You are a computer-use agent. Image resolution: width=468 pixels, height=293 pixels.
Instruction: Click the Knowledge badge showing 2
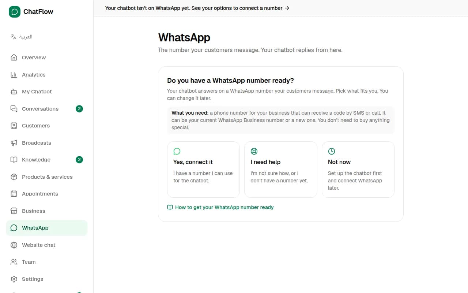click(79, 160)
